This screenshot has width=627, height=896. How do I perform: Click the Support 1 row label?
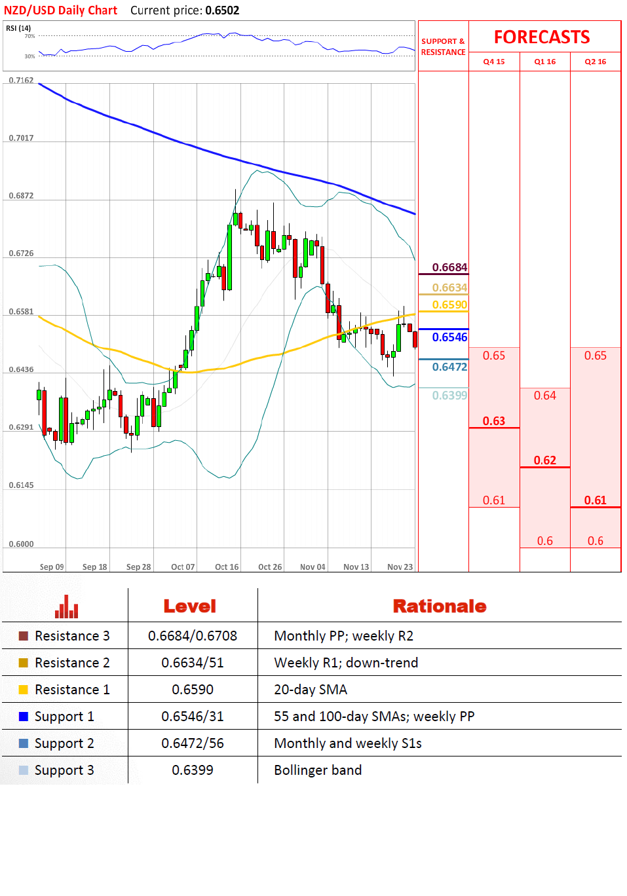(x=64, y=717)
